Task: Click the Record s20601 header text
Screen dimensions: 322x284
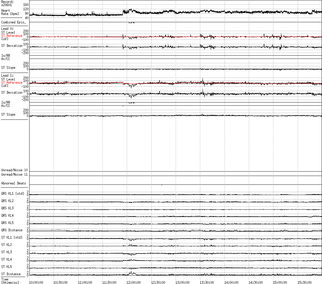Action: click(x=7, y=3)
